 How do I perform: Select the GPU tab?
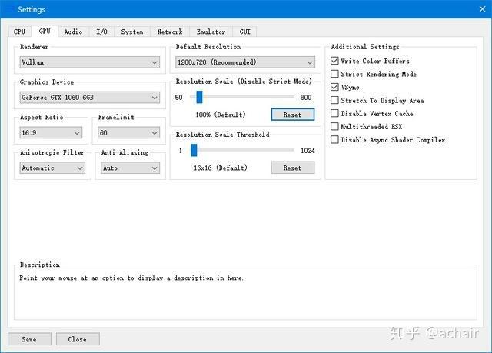point(45,31)
